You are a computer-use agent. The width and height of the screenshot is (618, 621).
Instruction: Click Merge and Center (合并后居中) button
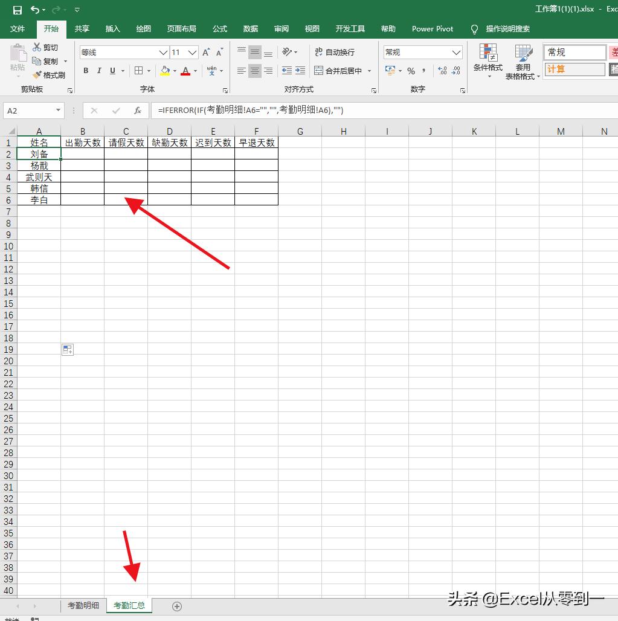click(338, 71)
